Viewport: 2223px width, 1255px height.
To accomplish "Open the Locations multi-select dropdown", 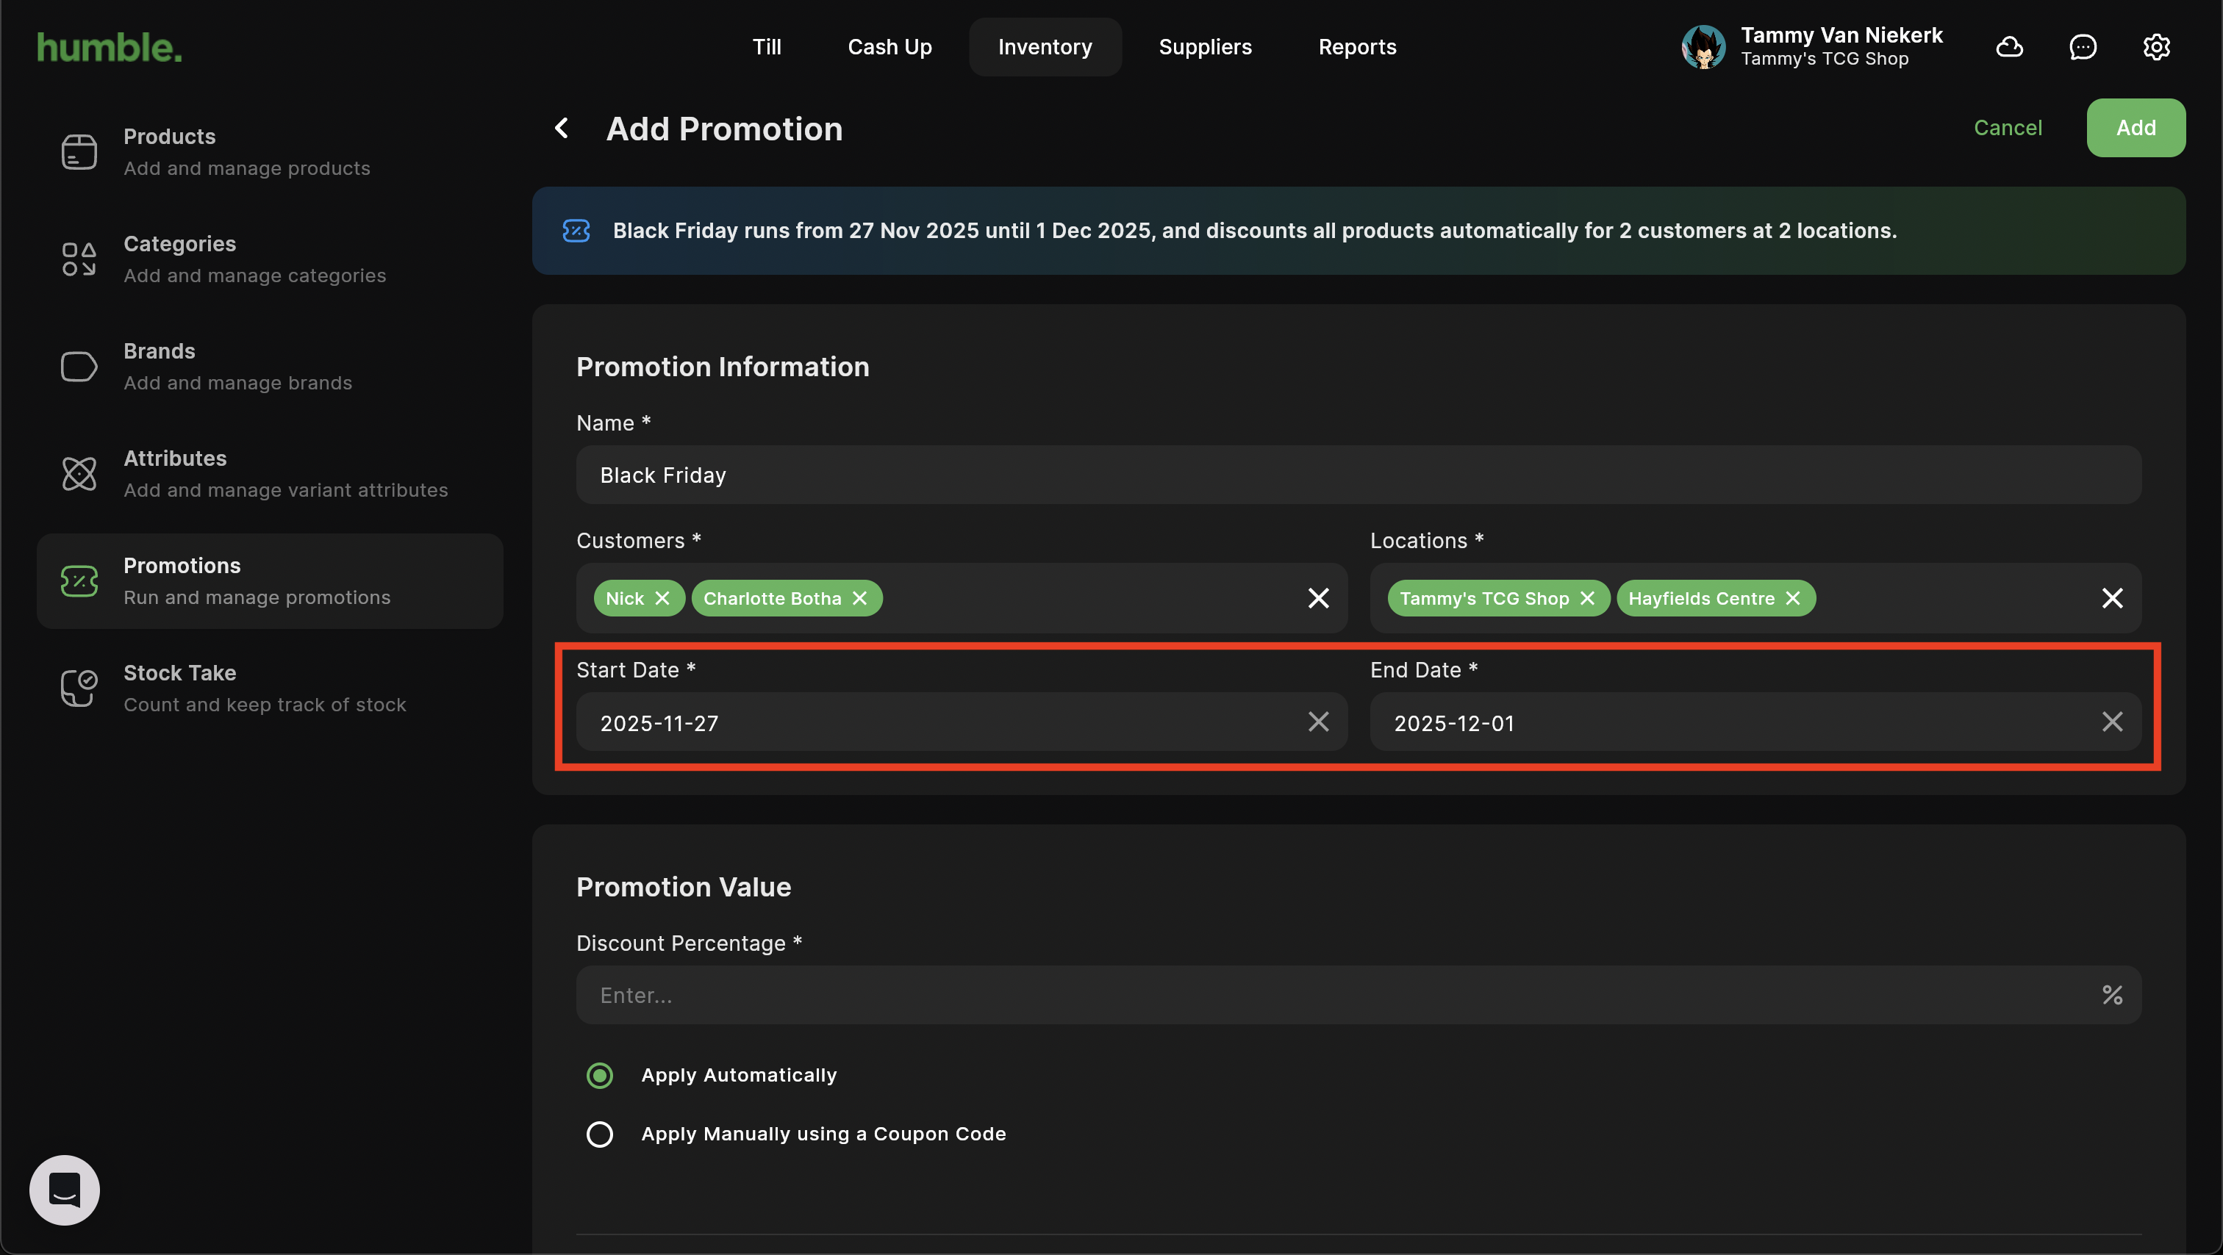I will click(1950, 599).
